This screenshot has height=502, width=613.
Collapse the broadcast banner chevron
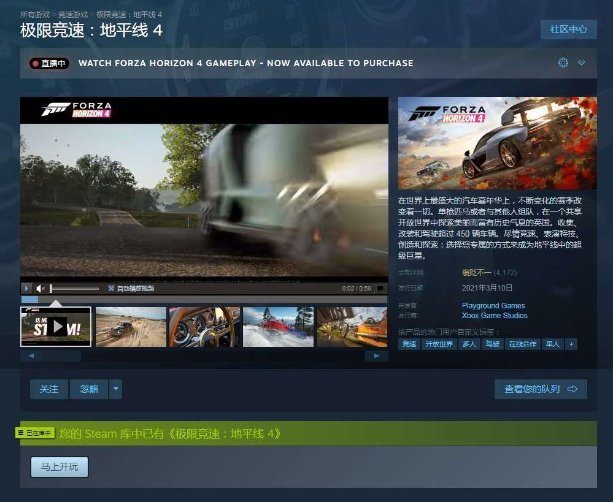[x=581, y=63]
